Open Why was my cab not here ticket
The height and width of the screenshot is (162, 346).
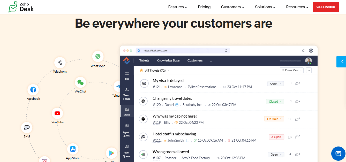[x=175, y=116]
